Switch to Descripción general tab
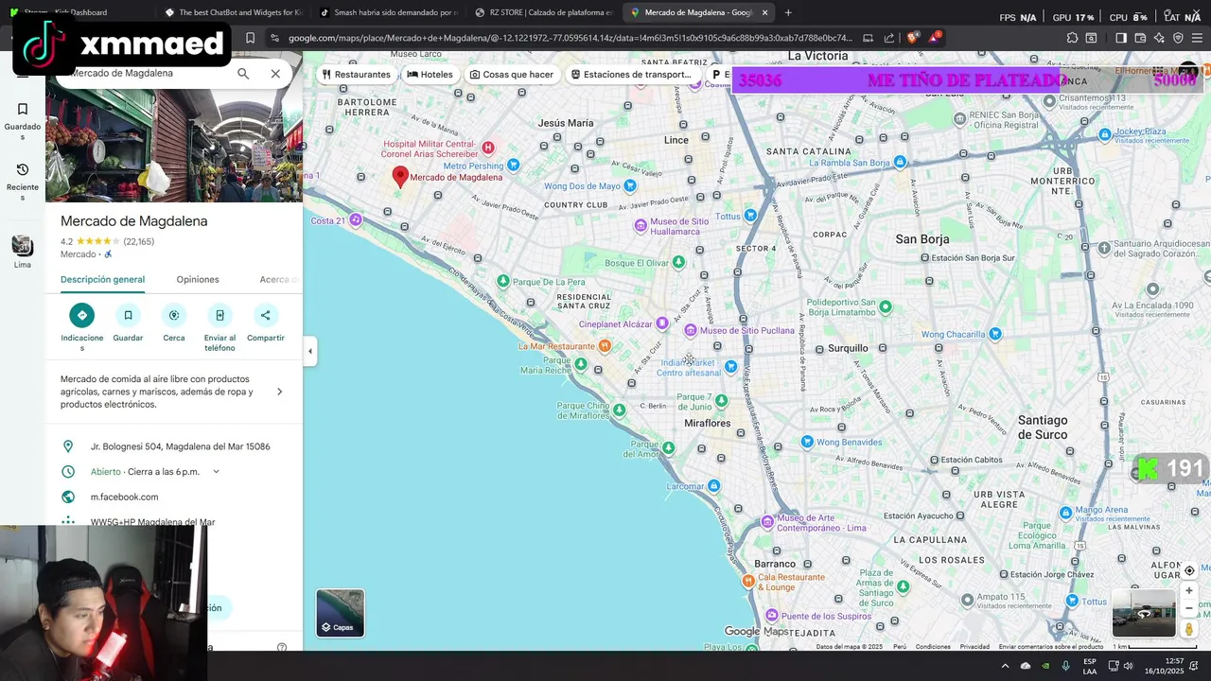 pos(102,279)
